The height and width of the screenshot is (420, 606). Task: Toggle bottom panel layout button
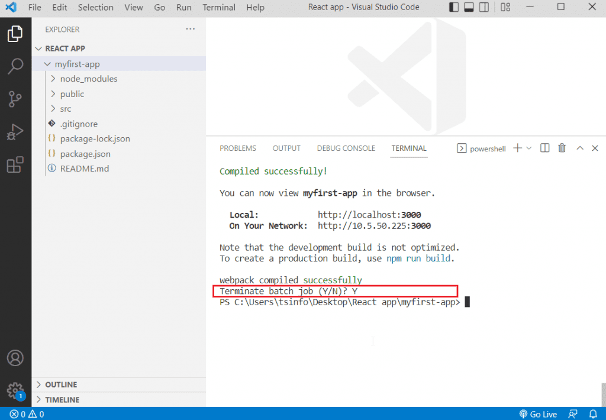pyautogui.click(x=469, y=7)
